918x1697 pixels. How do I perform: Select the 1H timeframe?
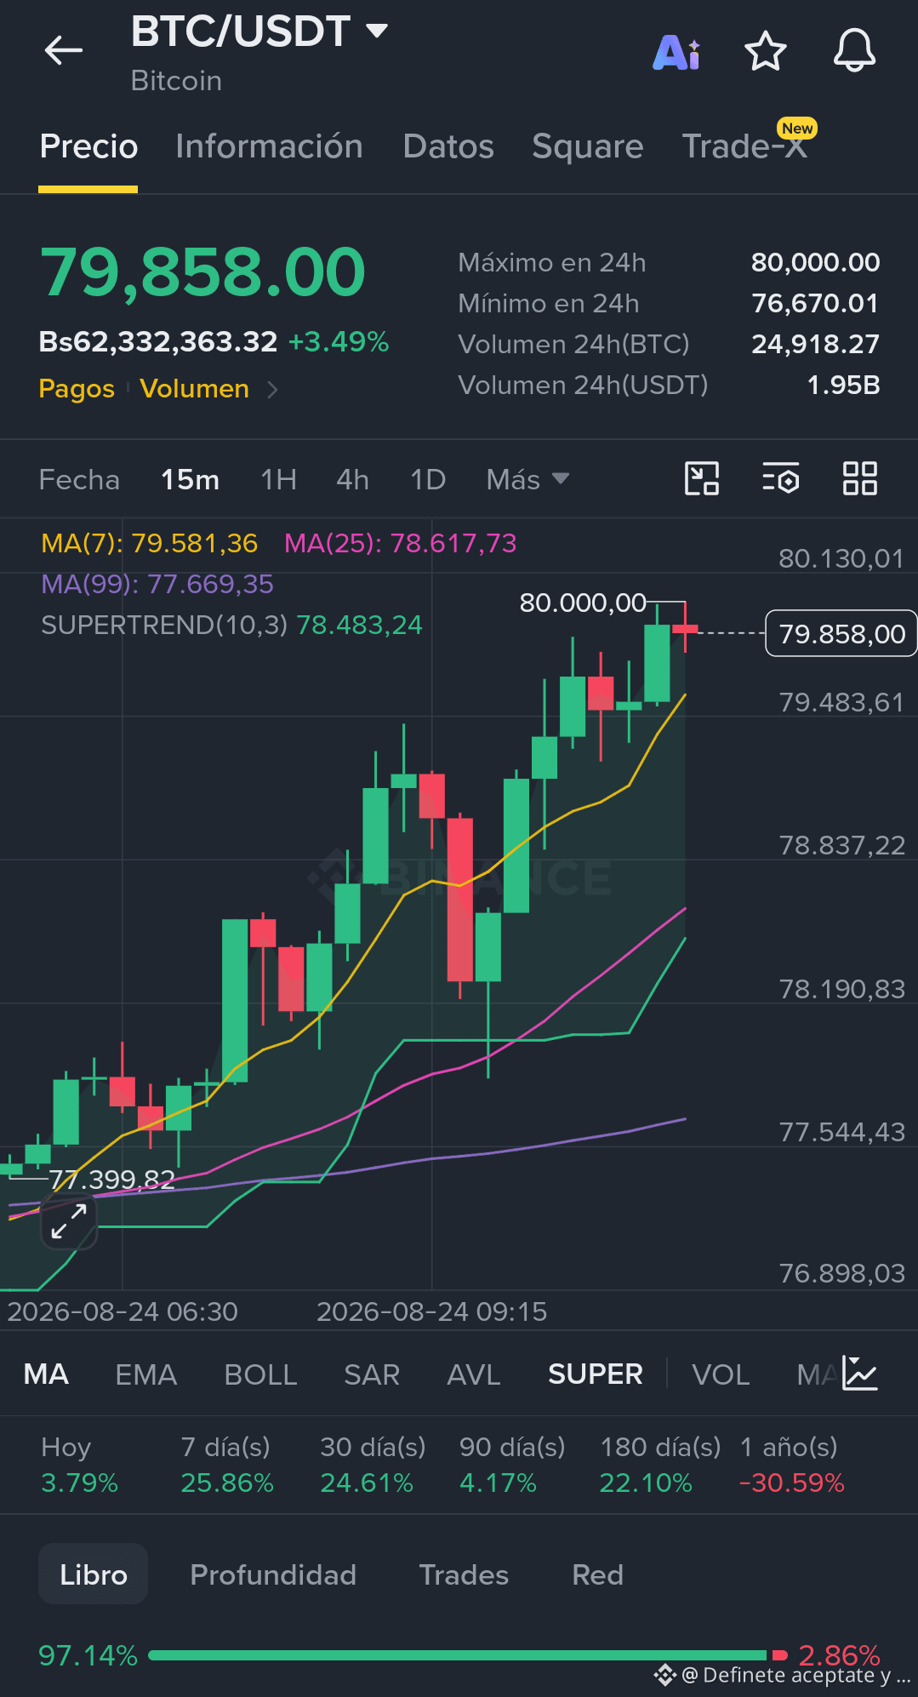coord(278,480)
